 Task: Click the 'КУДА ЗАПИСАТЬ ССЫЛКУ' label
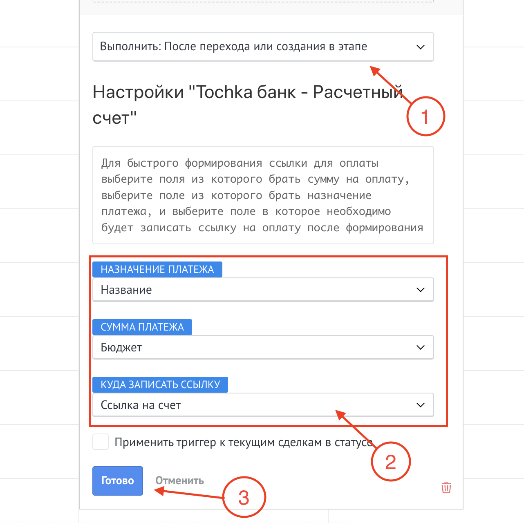pos(160,384)
